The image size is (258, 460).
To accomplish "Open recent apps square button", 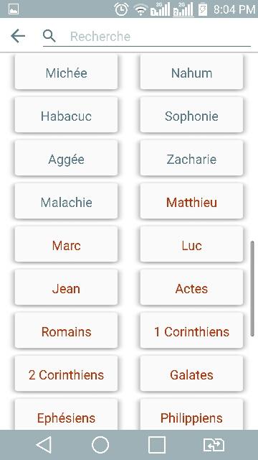I will pos(157,445).
